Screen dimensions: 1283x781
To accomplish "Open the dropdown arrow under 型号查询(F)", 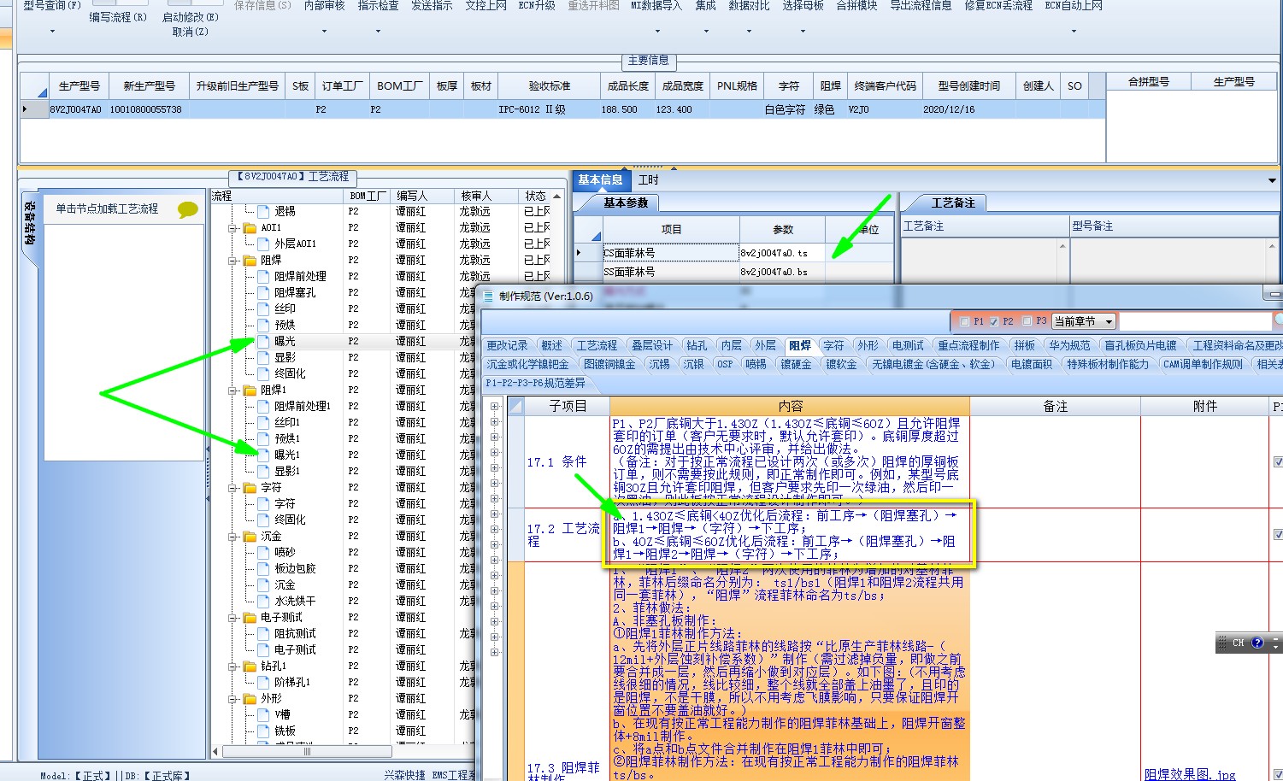I will pyautogui.click(x=52, y=32).
